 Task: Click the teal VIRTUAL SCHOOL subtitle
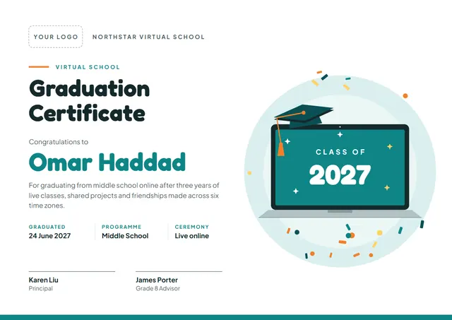tap(88, 67)
